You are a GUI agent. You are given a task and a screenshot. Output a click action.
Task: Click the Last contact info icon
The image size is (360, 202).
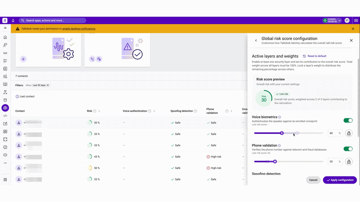(x=17, y=97)
